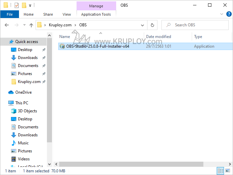Open Downloads under Quick access
Screen dimensions: 233x175
[x=28, y=58]
